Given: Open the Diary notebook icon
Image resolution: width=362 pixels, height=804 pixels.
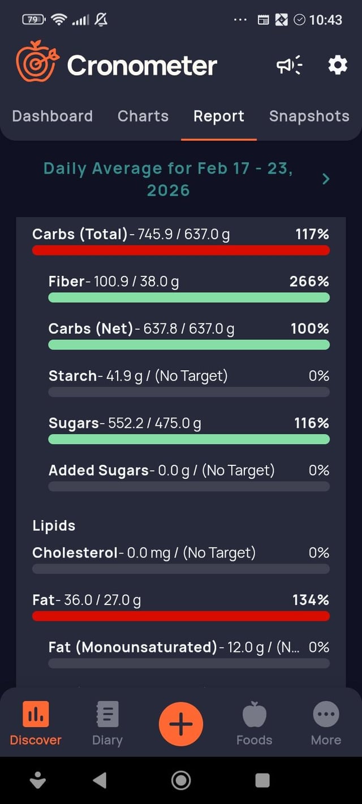Looking at the screenshot, I should tap(107, 714).
